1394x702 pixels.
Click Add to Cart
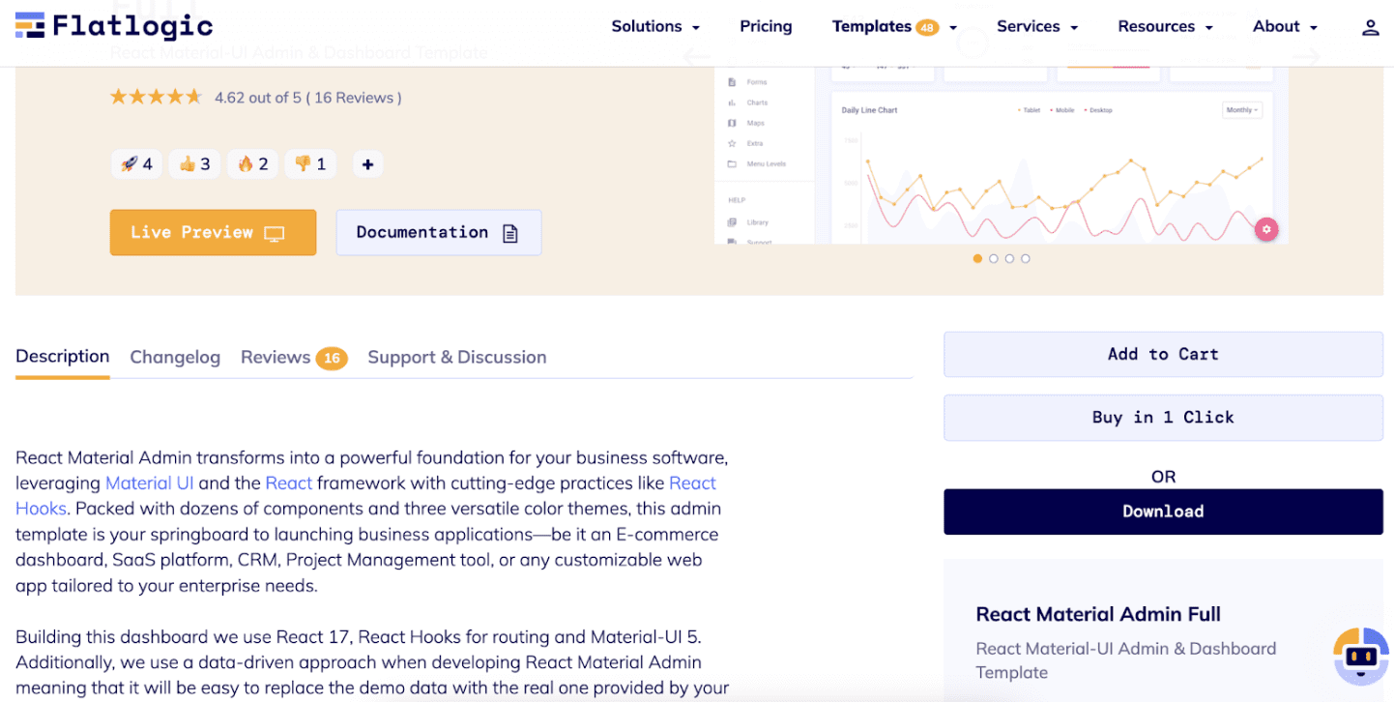tap(1163, 354)
